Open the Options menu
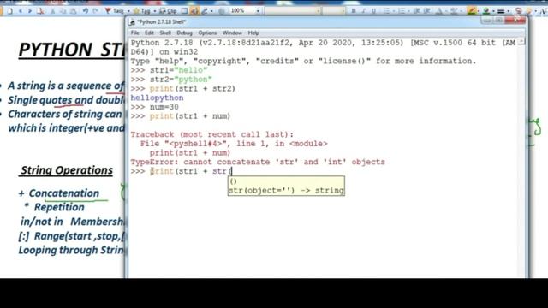Viewport: 548px width, 308px height. [207, 33]
